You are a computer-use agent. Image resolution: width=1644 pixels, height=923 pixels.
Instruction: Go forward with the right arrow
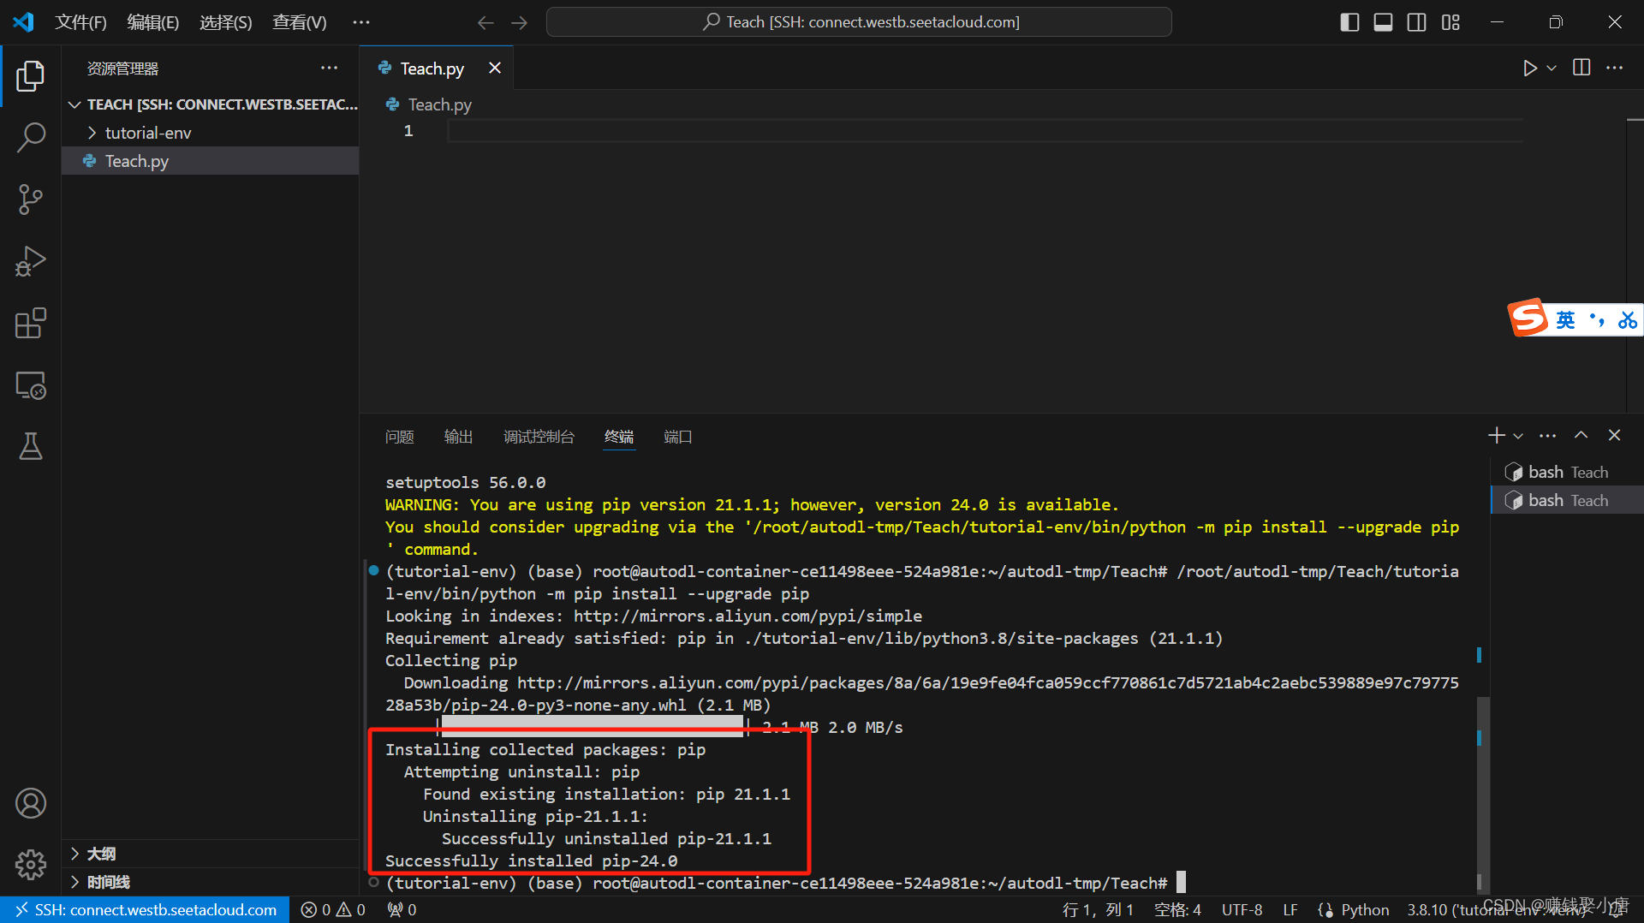(x=519, y=22)
